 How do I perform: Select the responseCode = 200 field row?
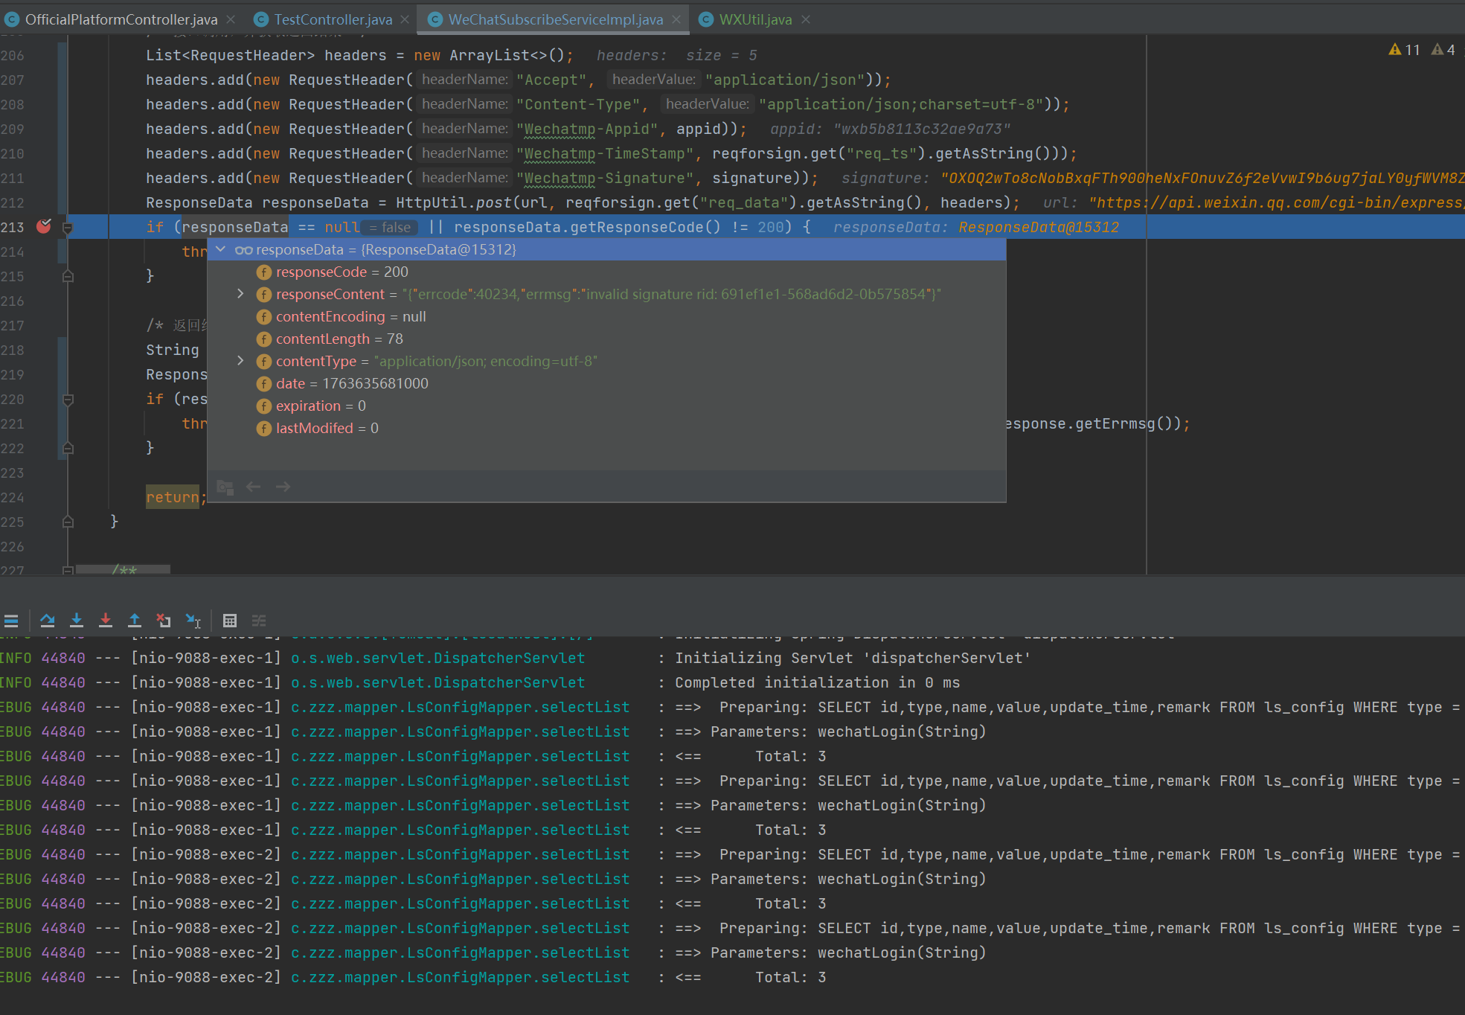(342, 272)
